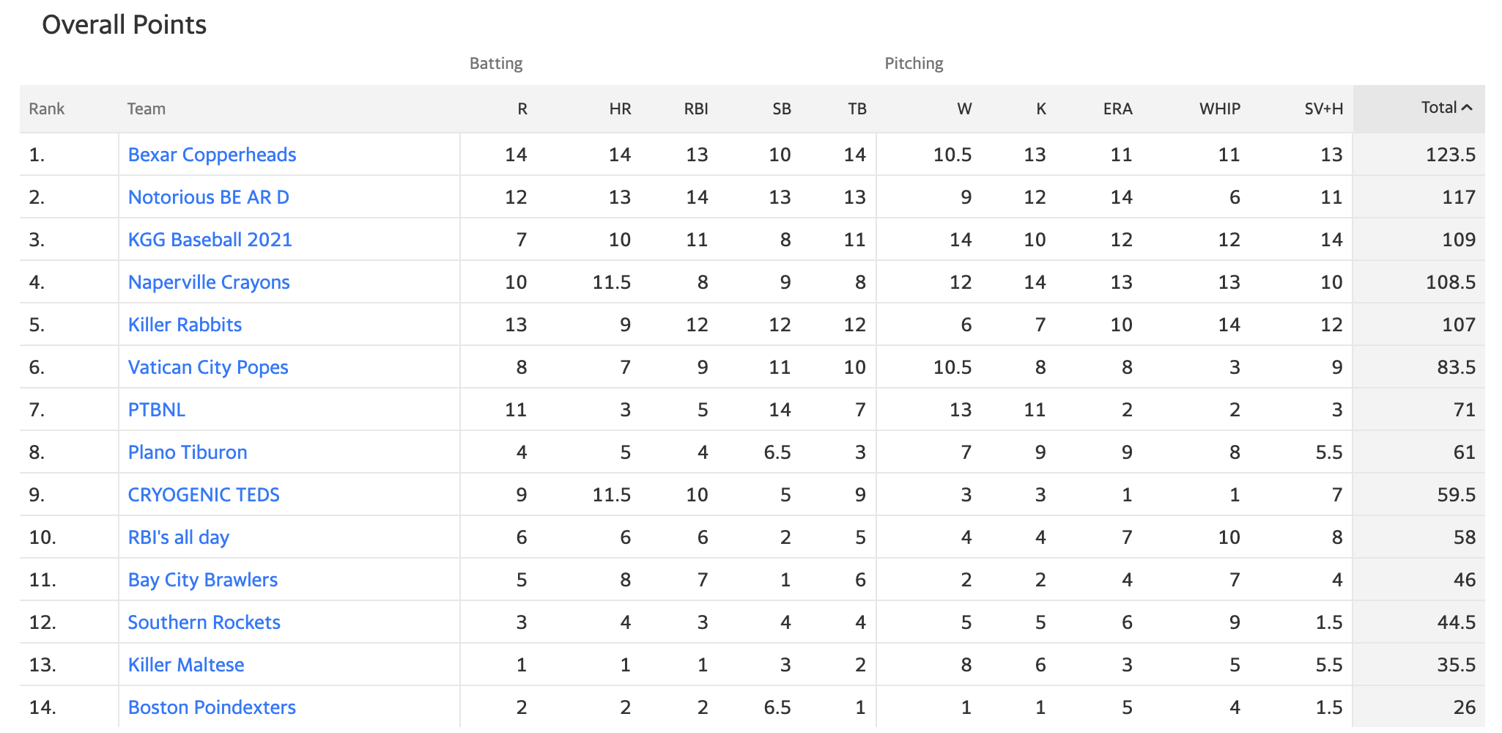Screen dimensions: 1502x733
Task: Open the Bexar Copperheads team link
Action: tap(212, 155)
